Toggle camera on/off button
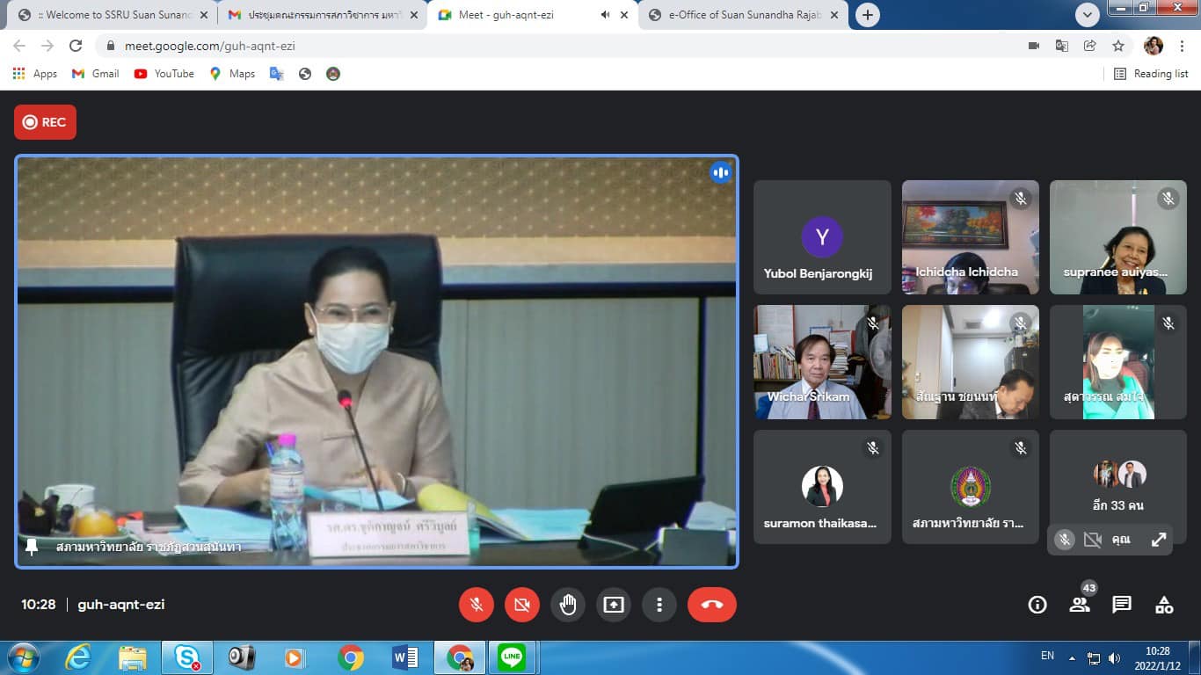This screenshot has width=1201, height=675. (522, 605)
